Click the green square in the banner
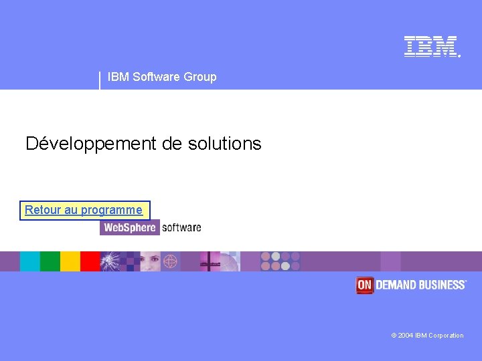This screenshot has width=482, height=361. pos(50,261)
